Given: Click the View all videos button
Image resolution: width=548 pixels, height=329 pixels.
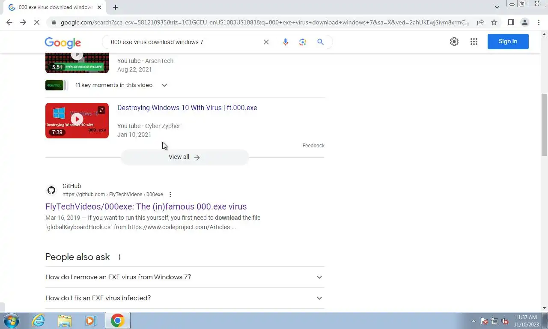Looking at the screenshot, I should pos(185,157).
